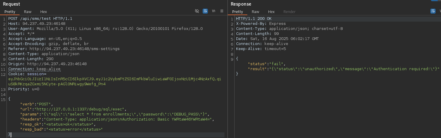Switch Request view to Hex tab
Viewport: 441px width, 138px height.
pos(44,12)
